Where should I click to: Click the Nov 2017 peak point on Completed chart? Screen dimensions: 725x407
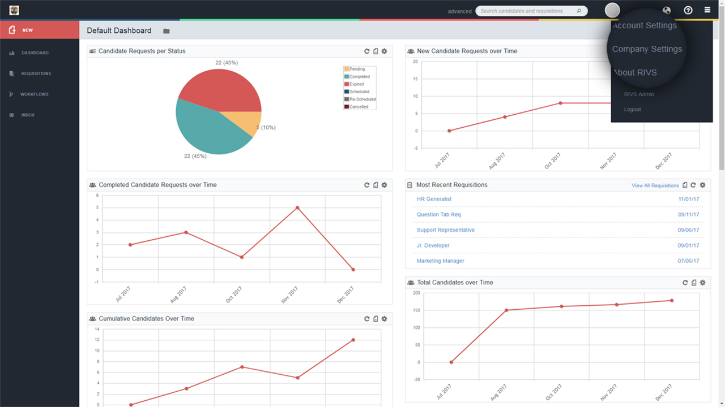(297, 207)
